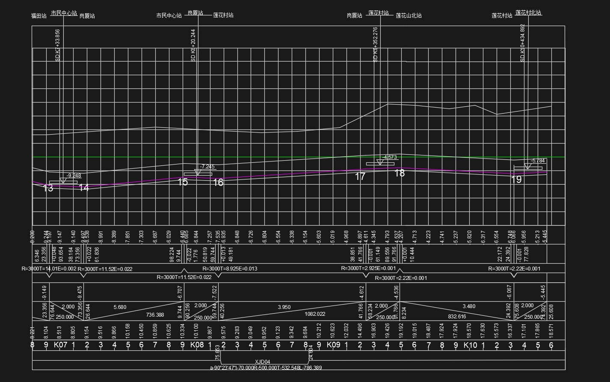Click the elevation label '-4.573'
Image resolution: width=610 pixels, height=382 pixels.
pyautogui.click(x=389, y=157)
